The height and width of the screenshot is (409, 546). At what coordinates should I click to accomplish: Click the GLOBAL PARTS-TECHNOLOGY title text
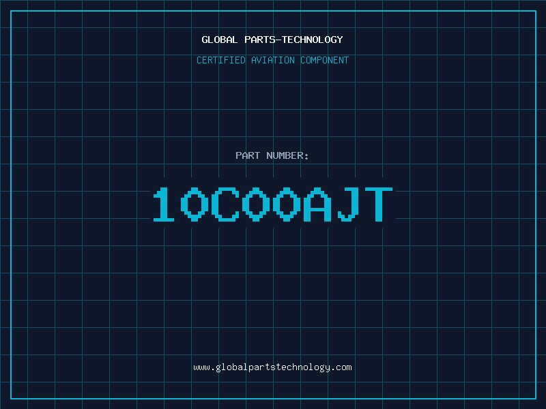272,40
